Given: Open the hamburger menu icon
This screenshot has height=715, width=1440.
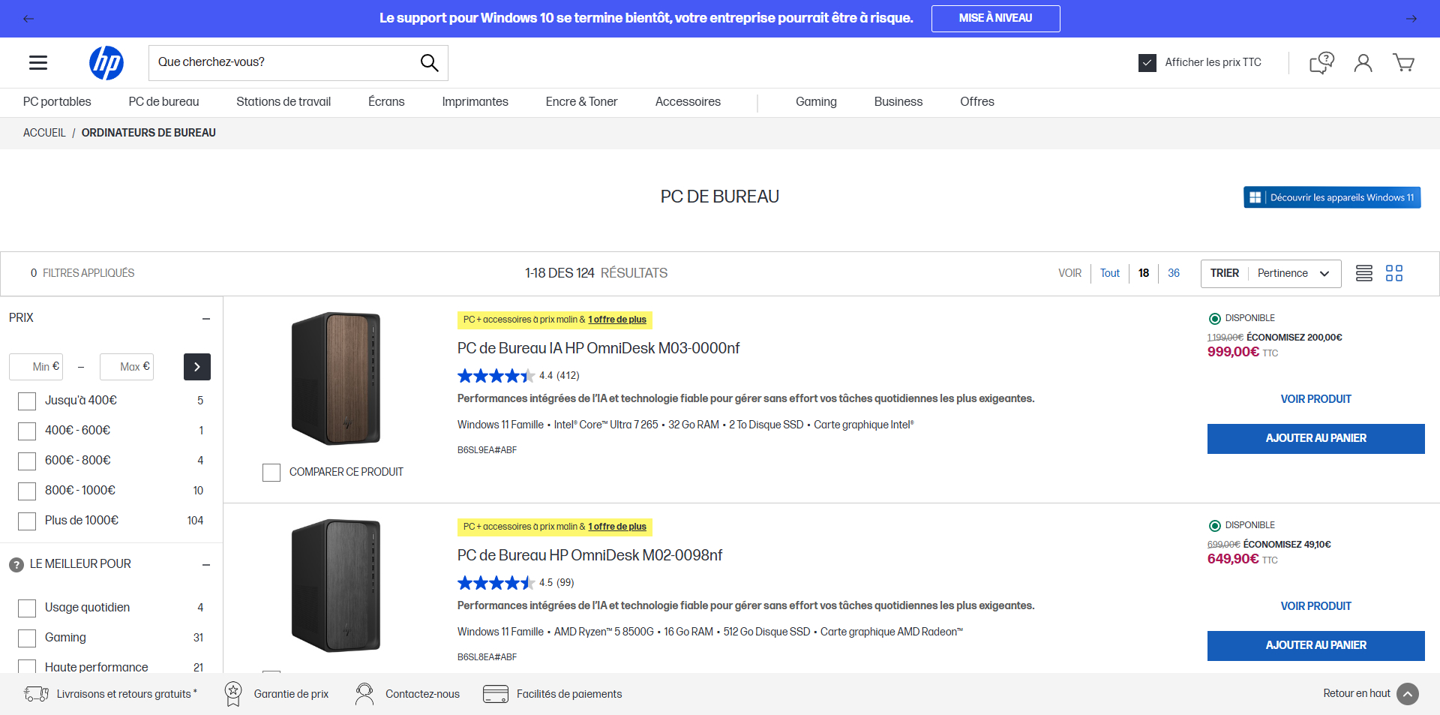Looking at the screenshot, I should [38, 63].
